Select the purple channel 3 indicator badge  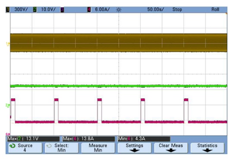point(62,10)
